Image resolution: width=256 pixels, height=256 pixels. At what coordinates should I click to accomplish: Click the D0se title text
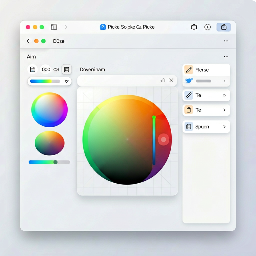coord(59,41)
